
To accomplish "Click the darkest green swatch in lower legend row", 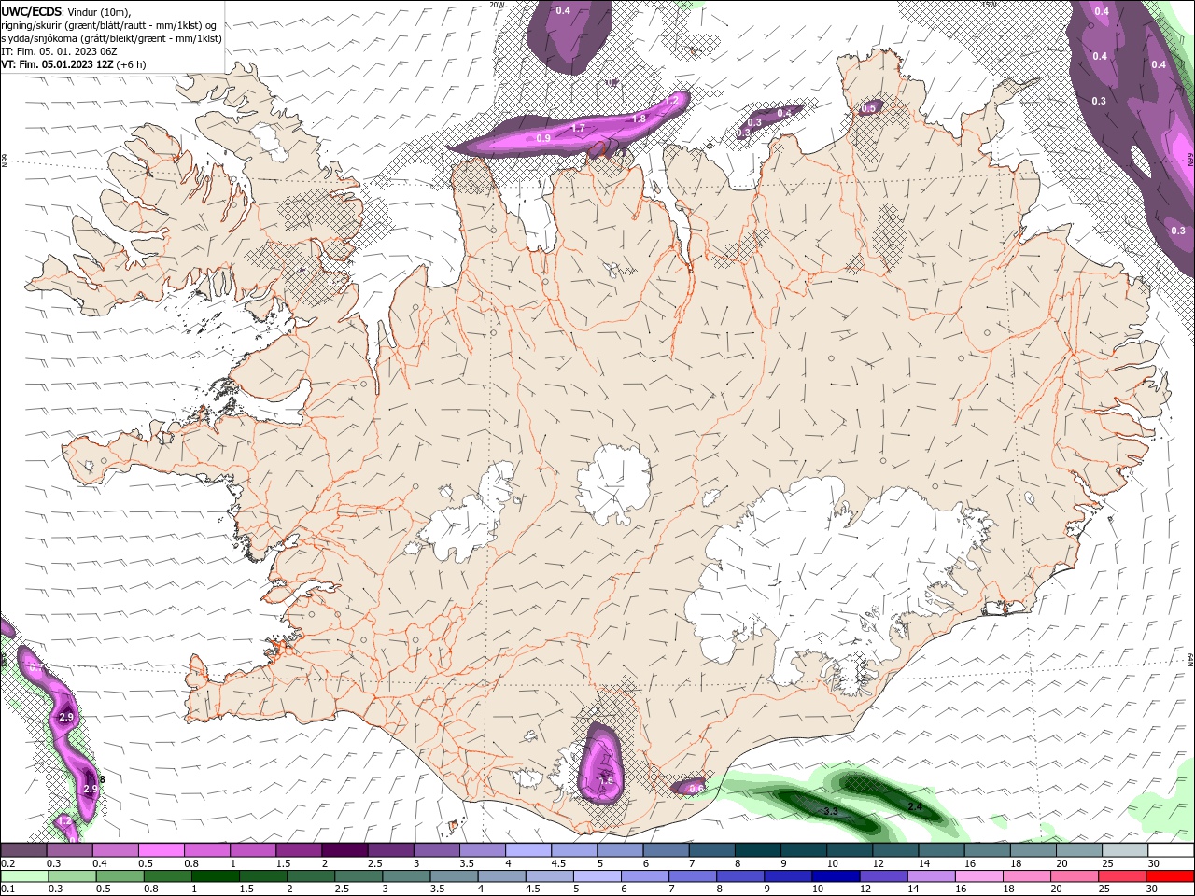I will coord(216,876).
